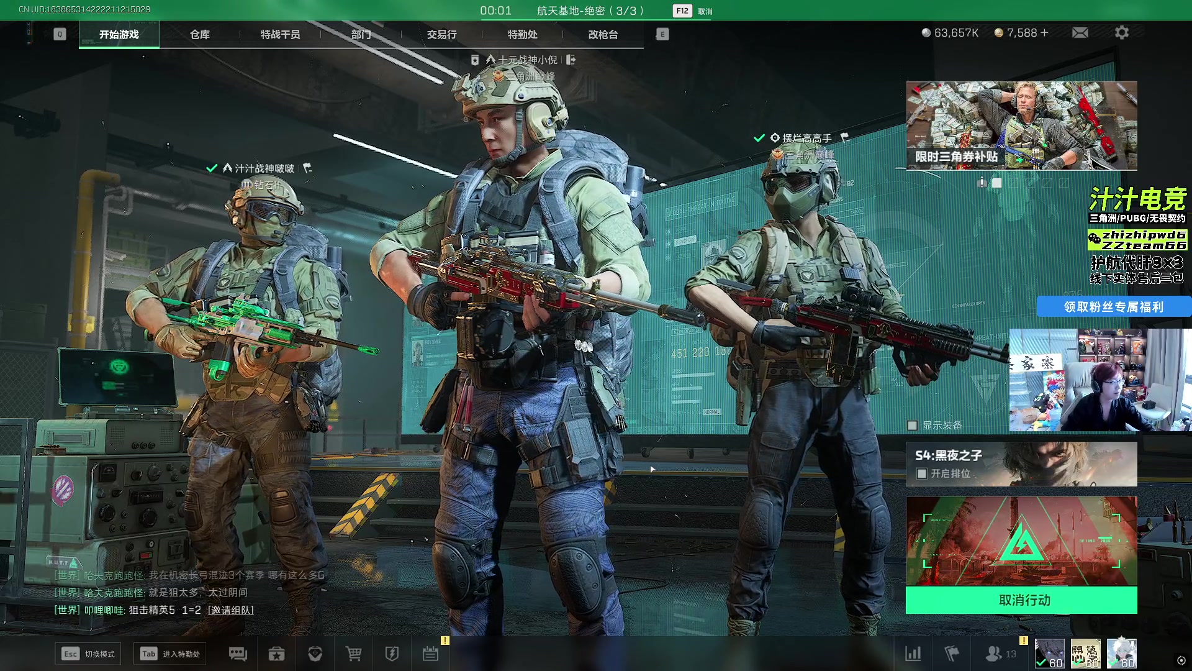1192x671 pixels.
Task: Open the shopping cart store icon
Action: [353, 654]
